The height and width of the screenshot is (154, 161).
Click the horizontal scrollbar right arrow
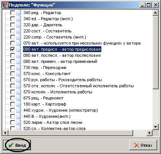click(x=150, y=133)
